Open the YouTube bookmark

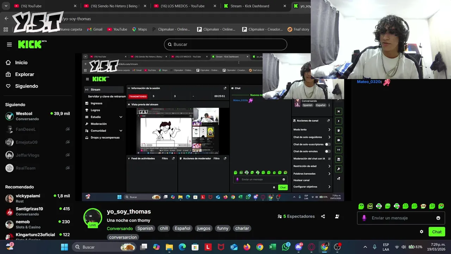[x=117, y=29]
